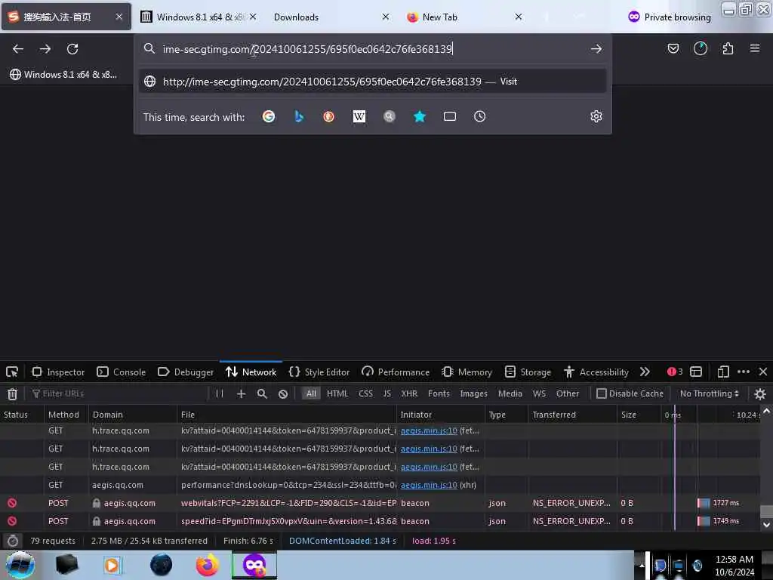Reload the current page
This screenshot has width=773, height=580.
[72, 49]
